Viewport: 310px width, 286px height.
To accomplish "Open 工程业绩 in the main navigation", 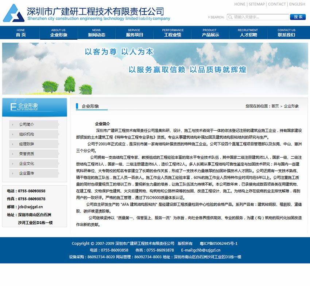I will click(x=173, y=33).
